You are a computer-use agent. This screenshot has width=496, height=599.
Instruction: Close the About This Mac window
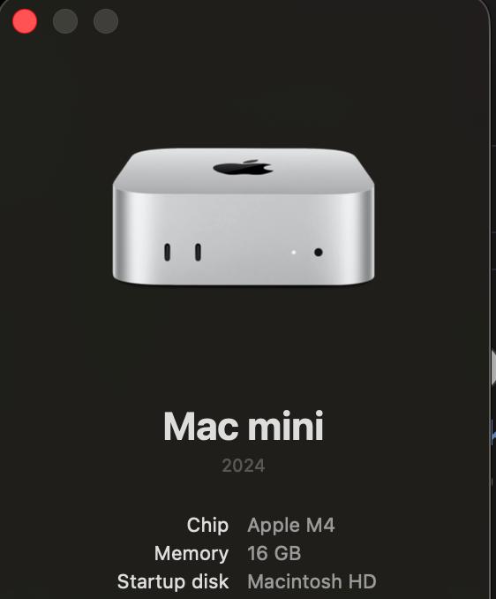pyautogui.click(x=25, y=21)
